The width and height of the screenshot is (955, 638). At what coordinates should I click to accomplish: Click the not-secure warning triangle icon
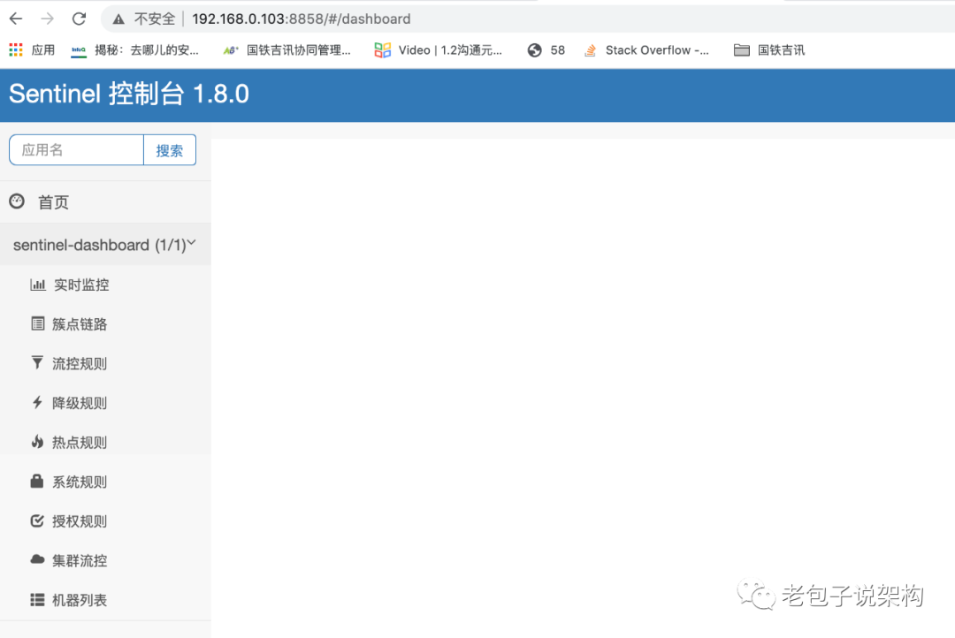pos(118,19)
